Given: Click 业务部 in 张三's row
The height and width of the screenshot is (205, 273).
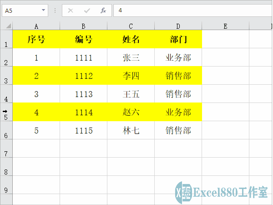Looking at the screenshot, I should click(178, 57).
